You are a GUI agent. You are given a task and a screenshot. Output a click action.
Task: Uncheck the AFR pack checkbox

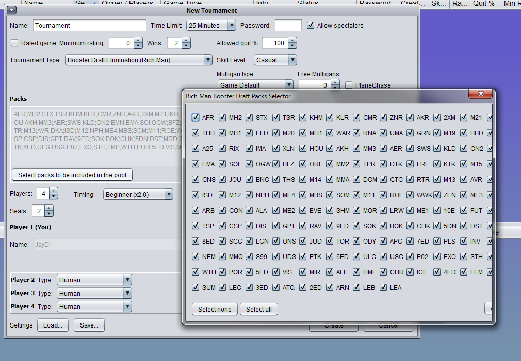point(196,117)
